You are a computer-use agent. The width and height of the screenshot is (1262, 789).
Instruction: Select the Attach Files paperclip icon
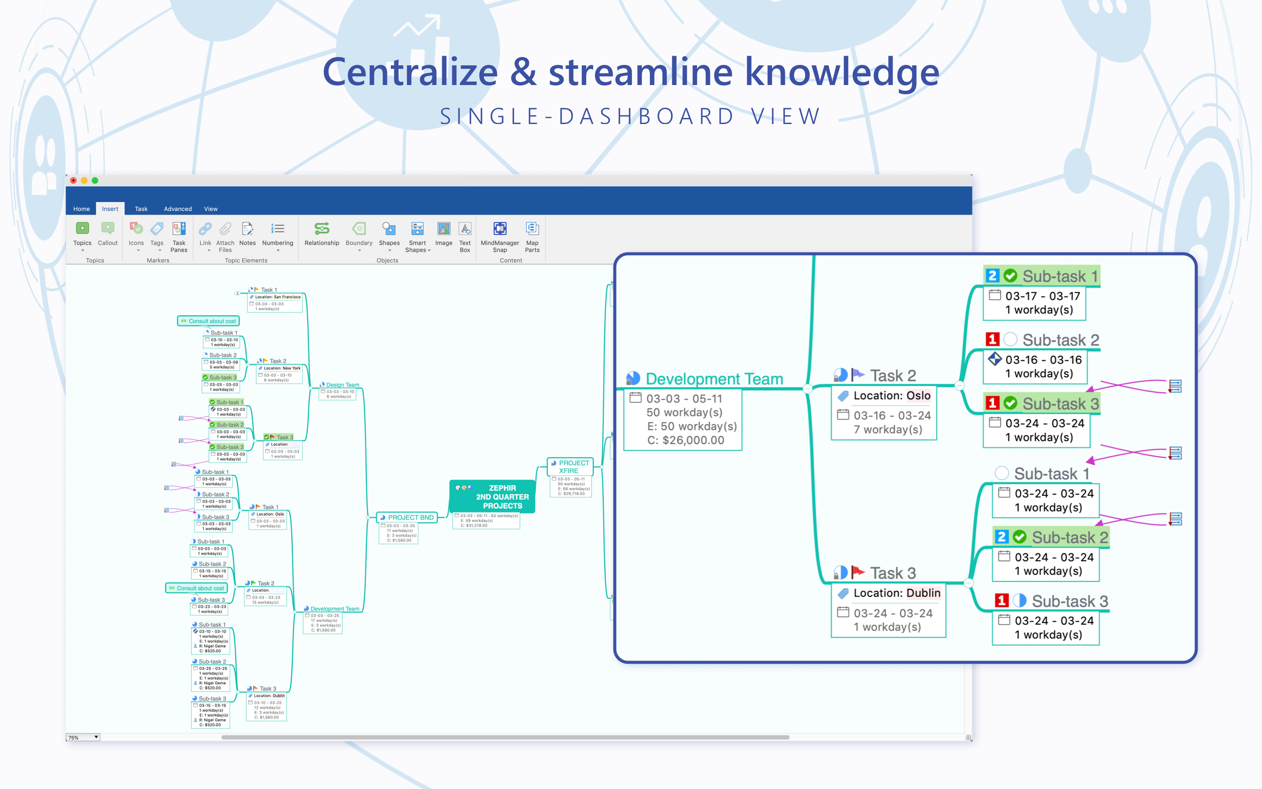tap(225, 228)
